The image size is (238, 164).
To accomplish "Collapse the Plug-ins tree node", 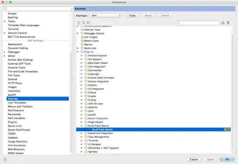I will 78,52.
